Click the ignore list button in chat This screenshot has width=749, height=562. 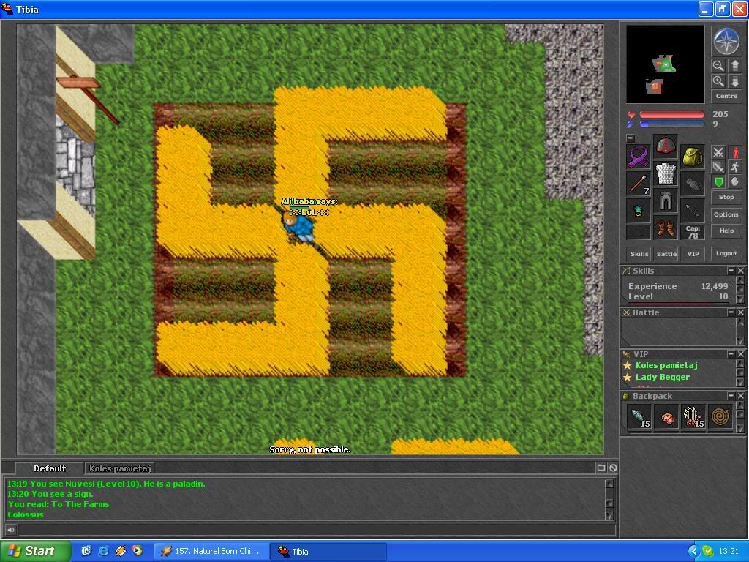[x=613, y=468]
